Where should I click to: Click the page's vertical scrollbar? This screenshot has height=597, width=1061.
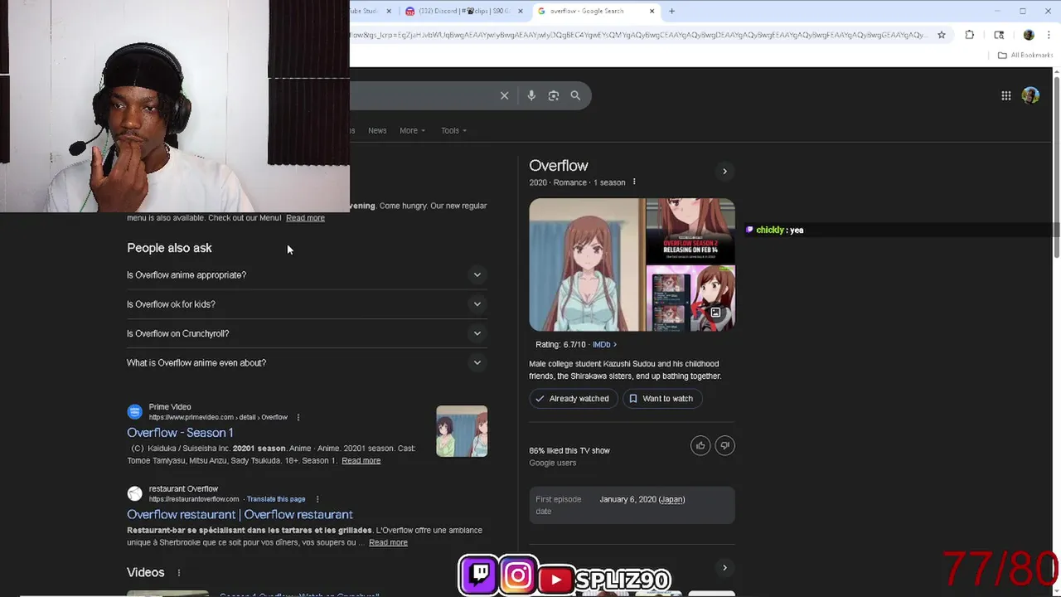tap(1057, 166)
